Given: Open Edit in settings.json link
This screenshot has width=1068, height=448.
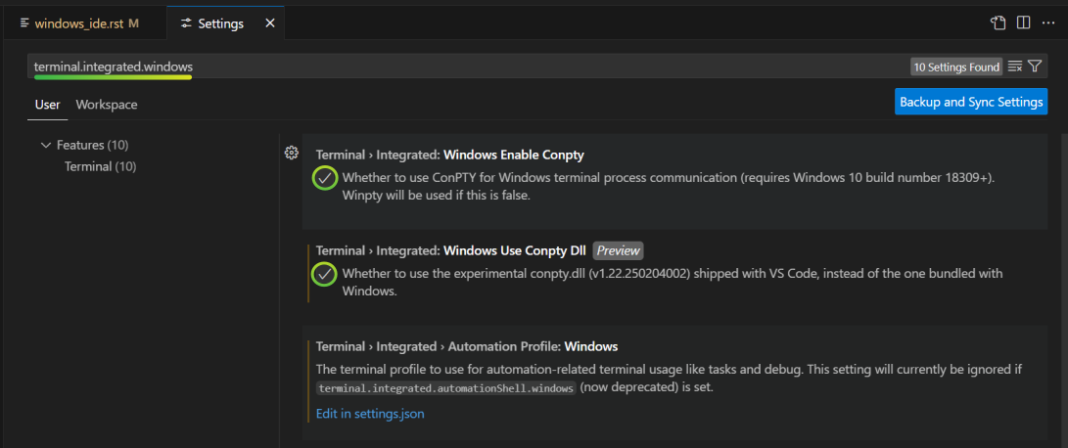Looking at the screenshot, I should 370,414.
